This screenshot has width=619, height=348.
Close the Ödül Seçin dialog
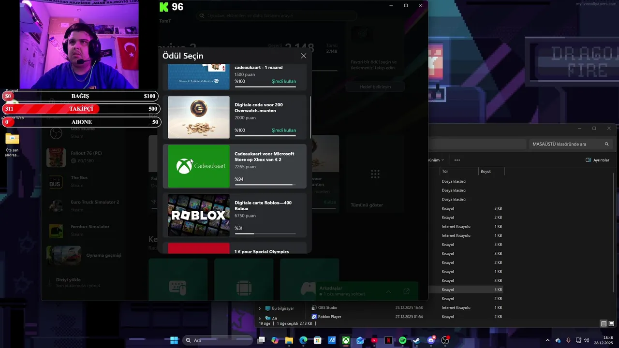click(304, 56)
